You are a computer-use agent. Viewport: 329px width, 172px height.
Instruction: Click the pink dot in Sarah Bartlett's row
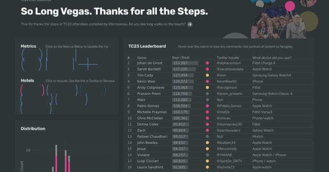(207, 69)
